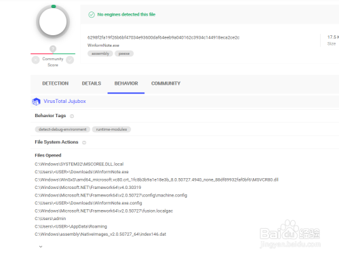Viewport: 339px width, 256px height.
Task: Click the C:\Users\admin path entry
Action: pyautogui.click(x=50, y=219)
